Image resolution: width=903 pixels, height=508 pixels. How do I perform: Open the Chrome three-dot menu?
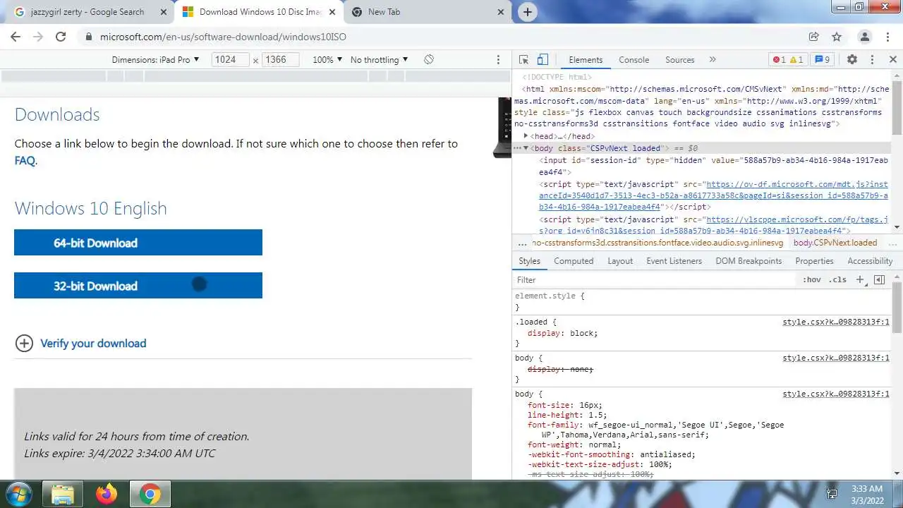point(887,37)
